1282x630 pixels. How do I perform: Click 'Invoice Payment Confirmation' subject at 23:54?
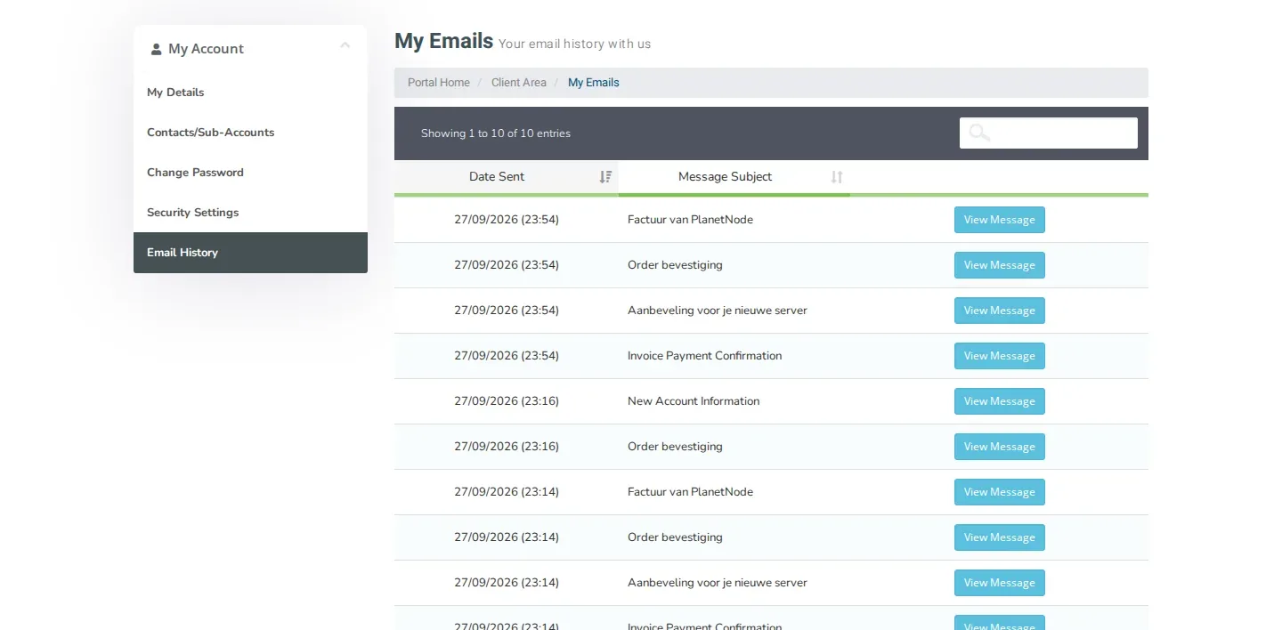704,356
